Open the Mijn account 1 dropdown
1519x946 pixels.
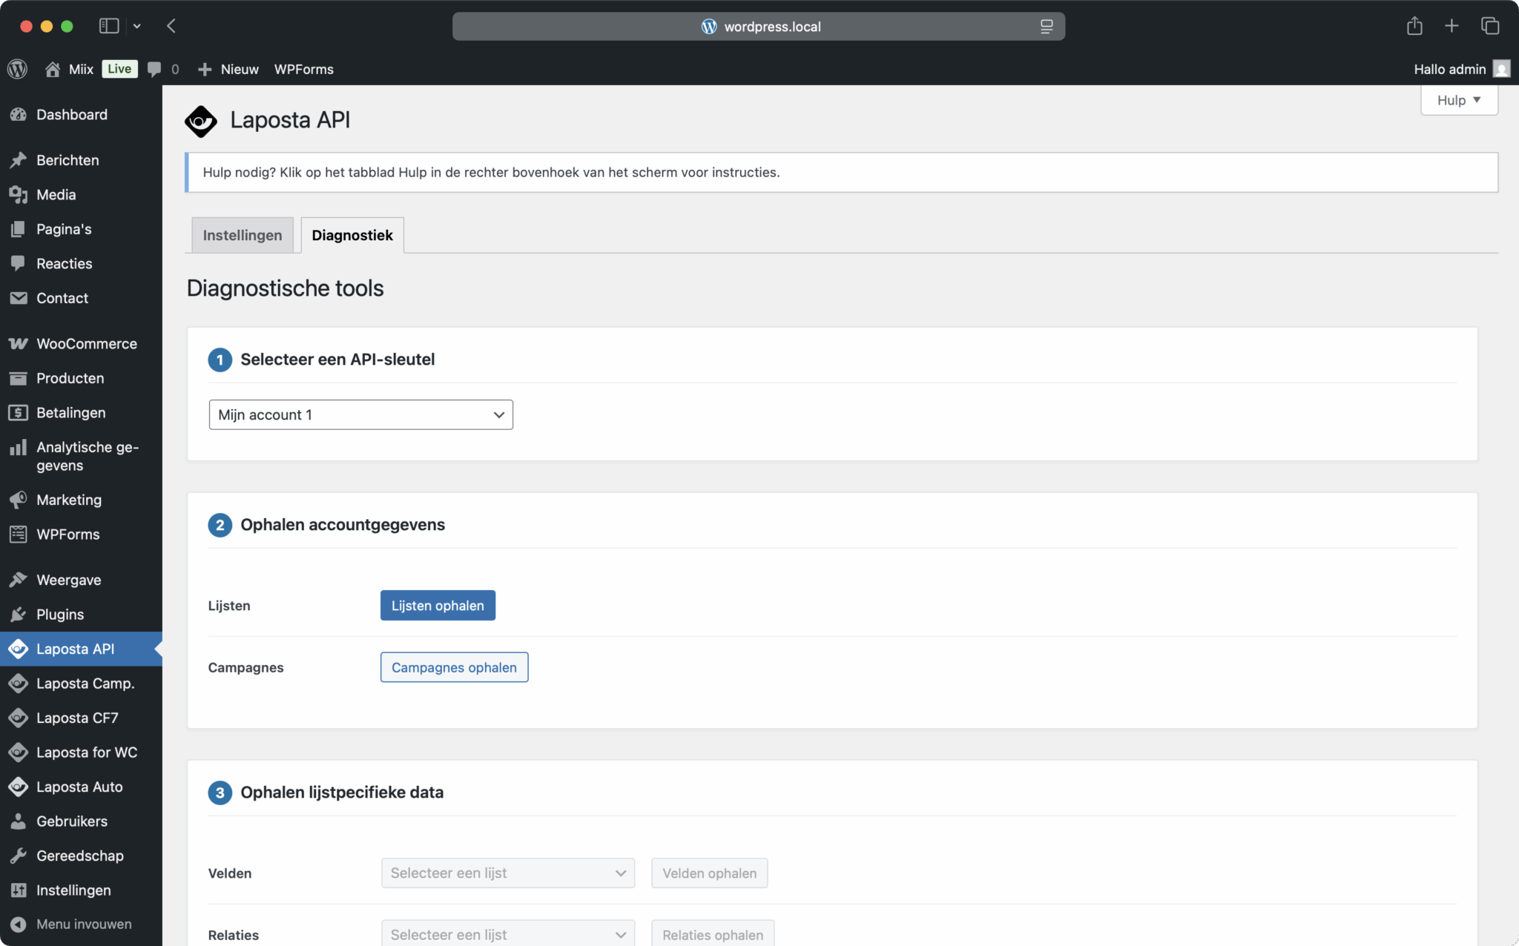[360, 414]
